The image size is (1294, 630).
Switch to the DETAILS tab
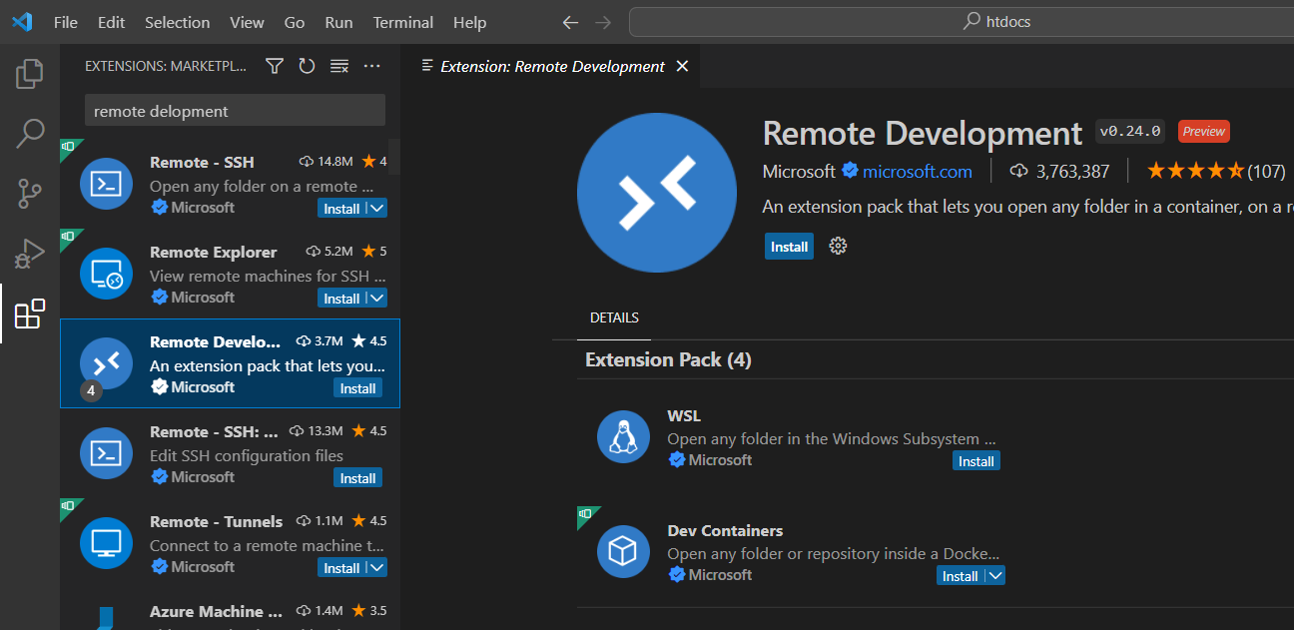coord(614,317)
